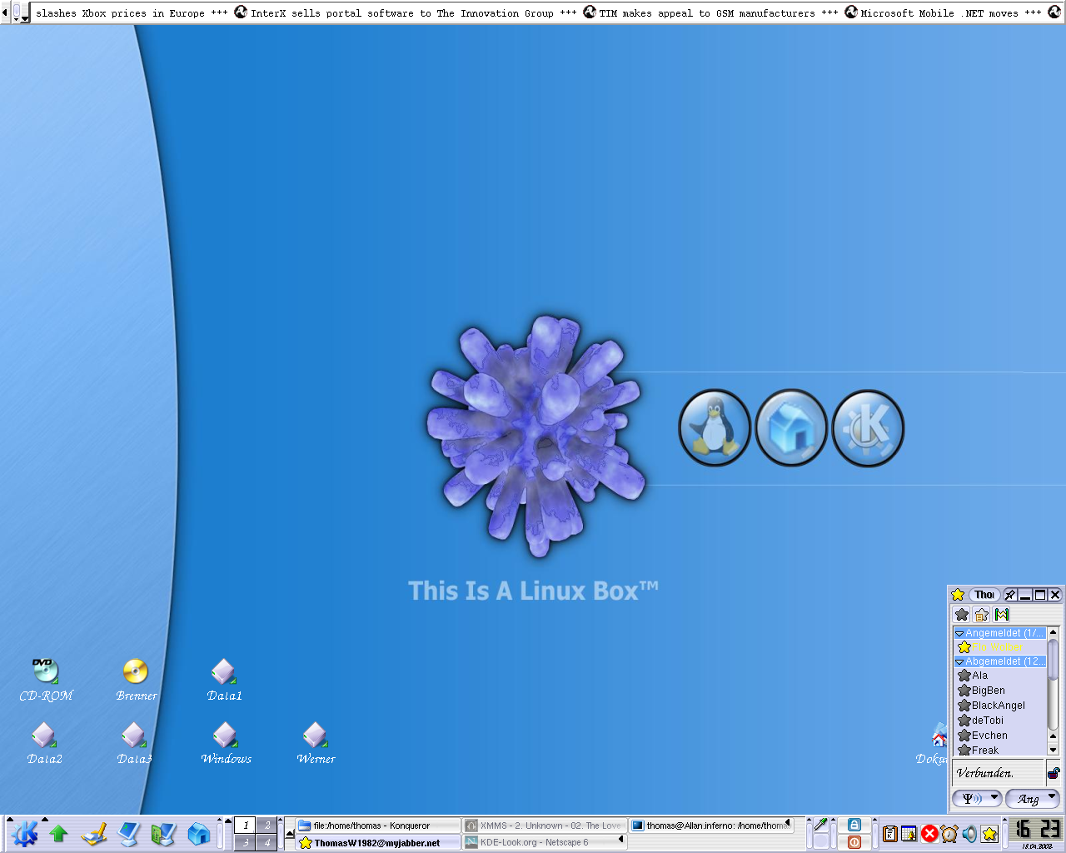
Task: Select contact Freak in the roster
Action: point(999,750)
